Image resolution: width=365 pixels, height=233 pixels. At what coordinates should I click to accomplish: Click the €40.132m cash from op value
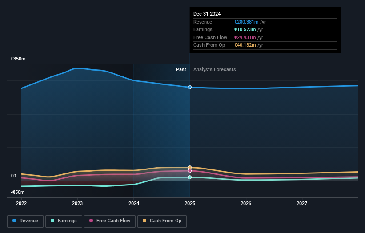tap(245, 45)
